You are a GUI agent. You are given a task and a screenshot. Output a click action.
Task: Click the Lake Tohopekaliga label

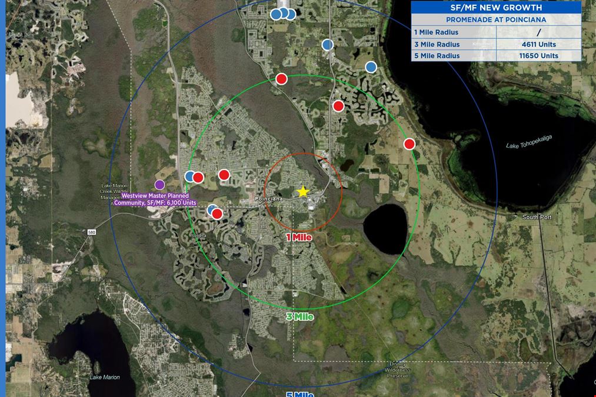[x=529, y=142]
